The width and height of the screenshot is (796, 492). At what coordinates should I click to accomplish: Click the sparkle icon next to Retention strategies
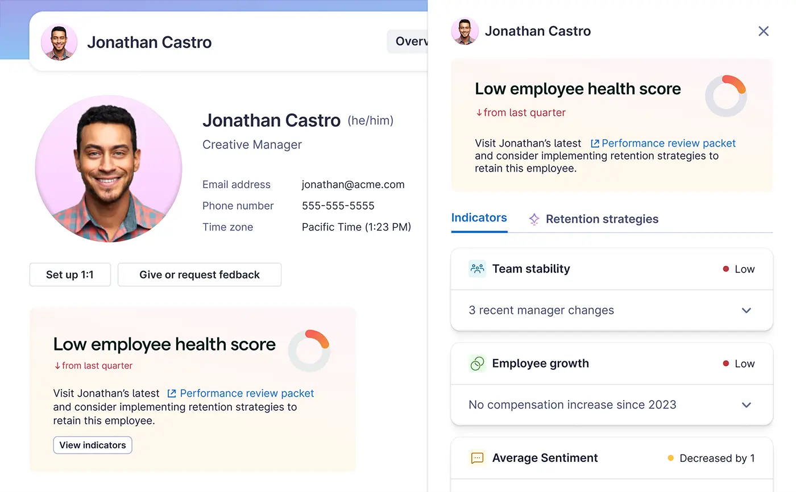[534, 218]
